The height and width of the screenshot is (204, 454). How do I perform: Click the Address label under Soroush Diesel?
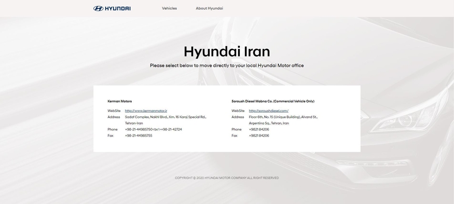[x=238, y=117]
